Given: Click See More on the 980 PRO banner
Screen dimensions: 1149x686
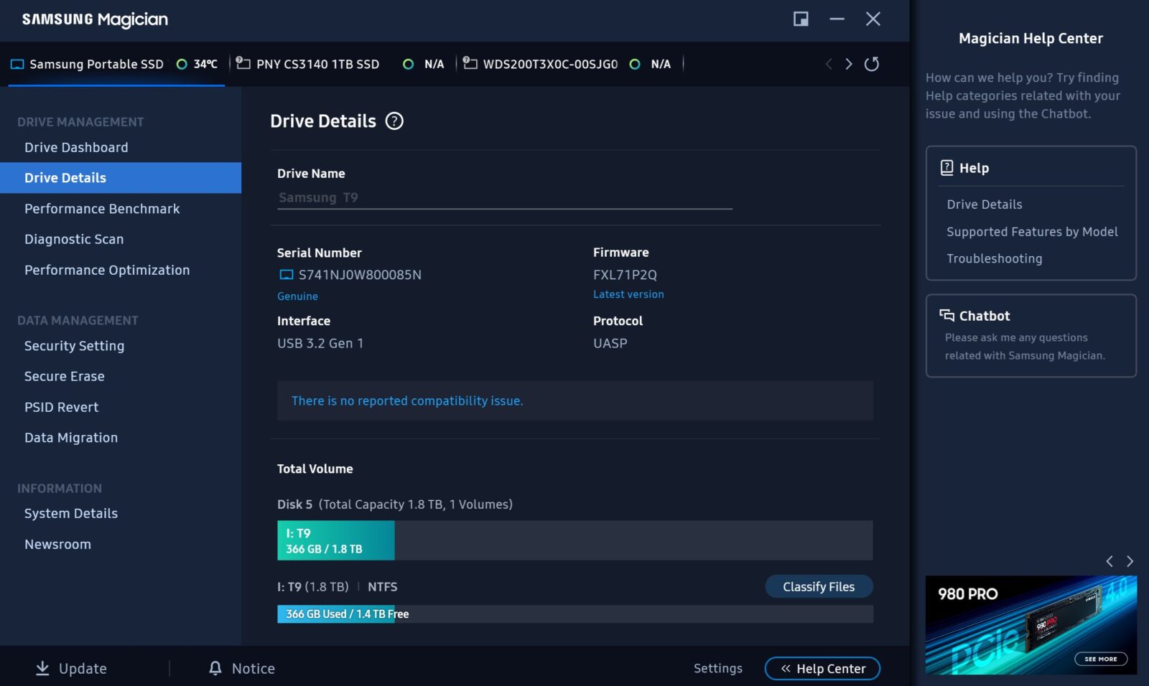Looking at the screenshot, I should (1100, 659).
